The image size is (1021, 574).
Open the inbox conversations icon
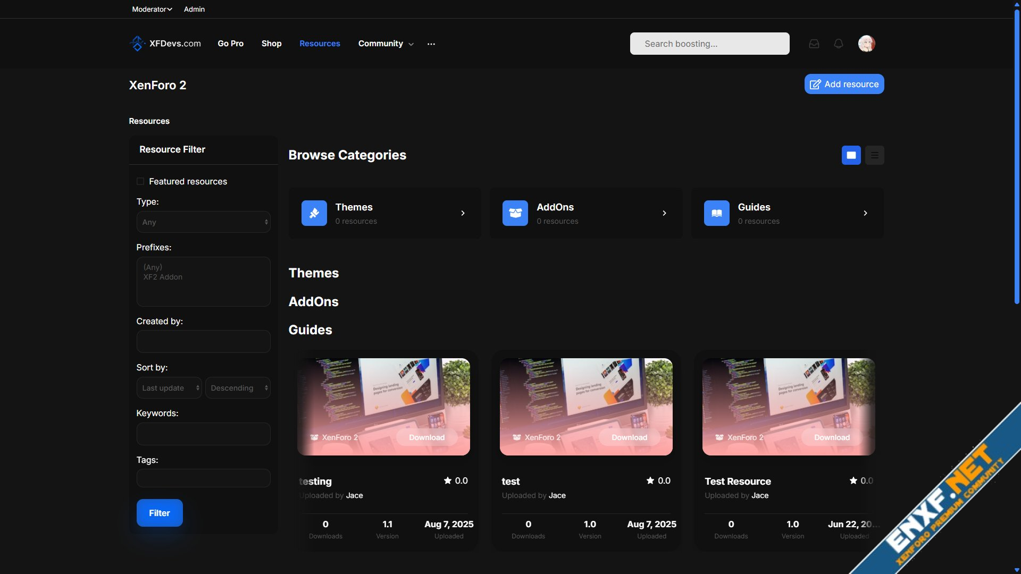pos(814,44)
